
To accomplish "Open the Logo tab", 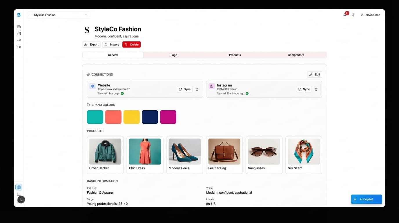I will (174, 55).
